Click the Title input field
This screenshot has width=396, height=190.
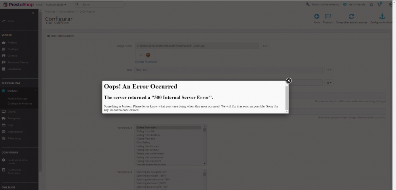(228, 70)
